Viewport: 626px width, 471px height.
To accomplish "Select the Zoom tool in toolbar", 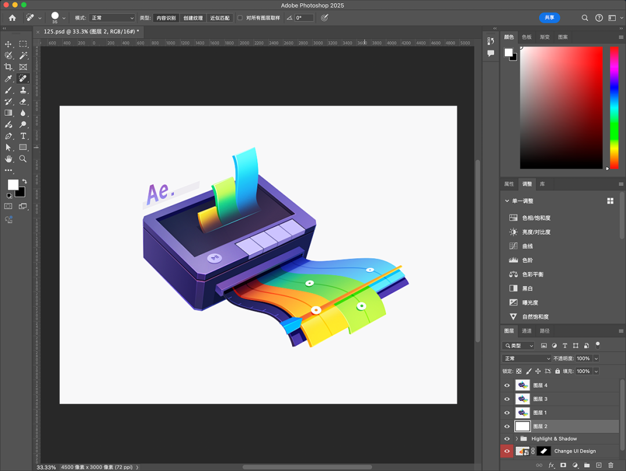I will tap(23, 159).
